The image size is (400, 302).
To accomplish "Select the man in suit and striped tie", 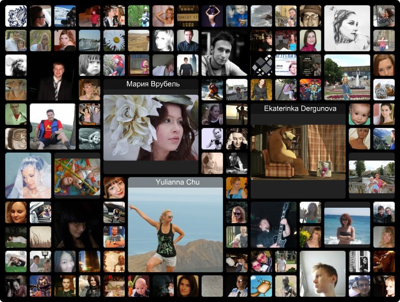I will pos(53,78).
